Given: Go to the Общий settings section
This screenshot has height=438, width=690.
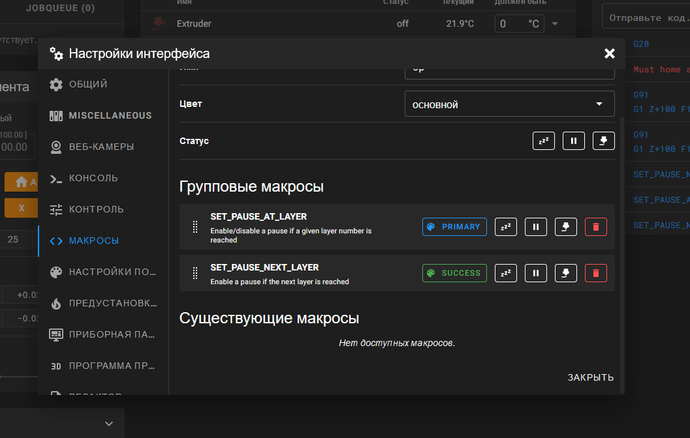Looking at the screenshot, I should point(88,84).
